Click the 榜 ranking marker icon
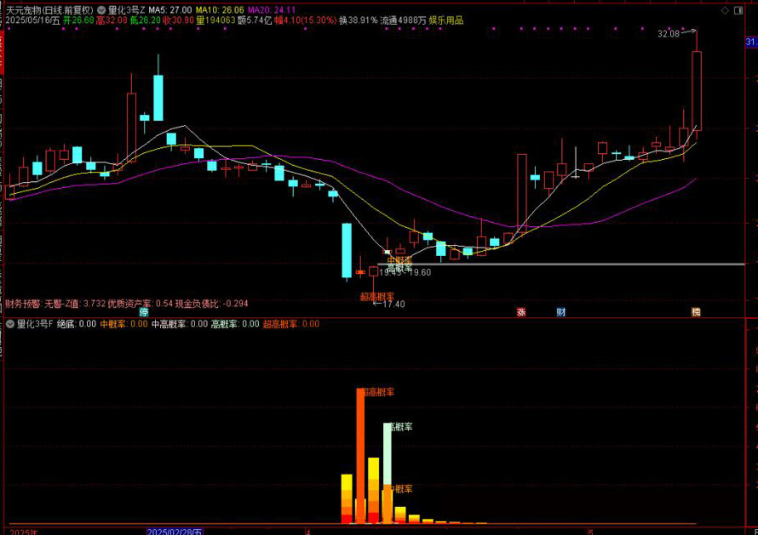This screenshot has height=535, width=758. click(x=696, y=312)
